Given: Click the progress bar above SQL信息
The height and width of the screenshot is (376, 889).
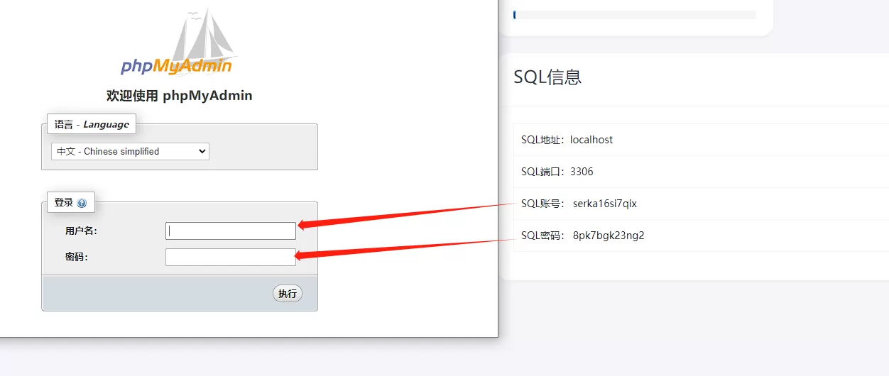Looking at the screenshot, I should click(634, 14).
